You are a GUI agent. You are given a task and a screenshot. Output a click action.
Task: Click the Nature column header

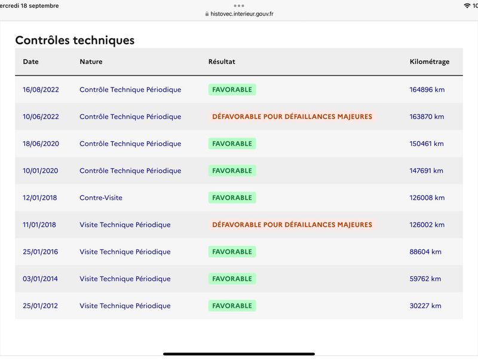[91, 62]
